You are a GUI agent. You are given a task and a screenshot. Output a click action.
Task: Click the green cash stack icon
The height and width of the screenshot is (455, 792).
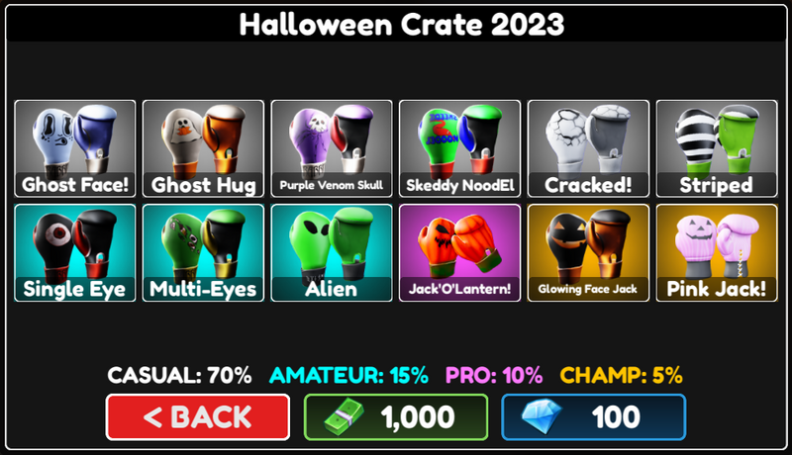(344, 416)
